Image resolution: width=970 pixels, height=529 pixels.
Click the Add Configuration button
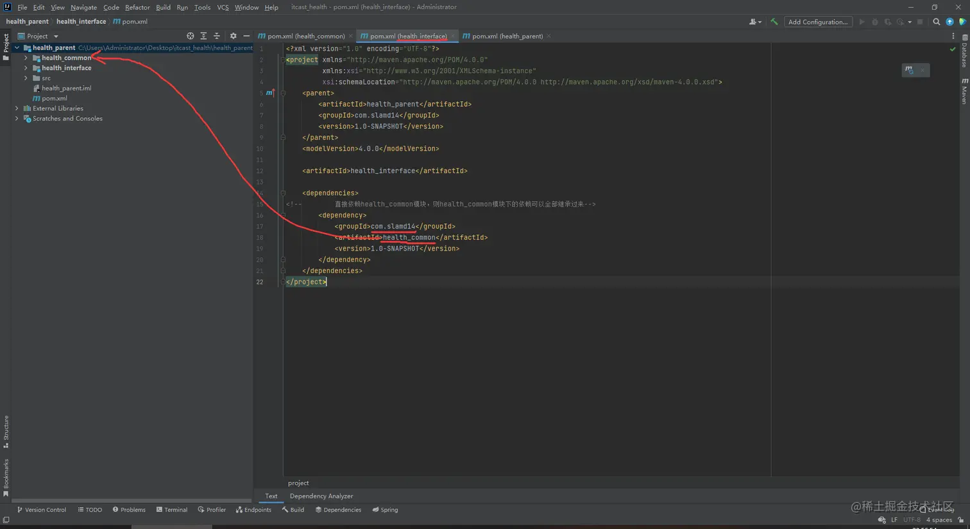click(x=817, y=22)
